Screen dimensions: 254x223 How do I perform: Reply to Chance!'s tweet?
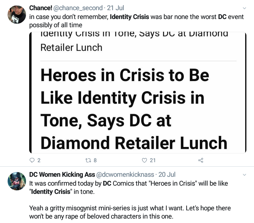[x=32, y=160]
